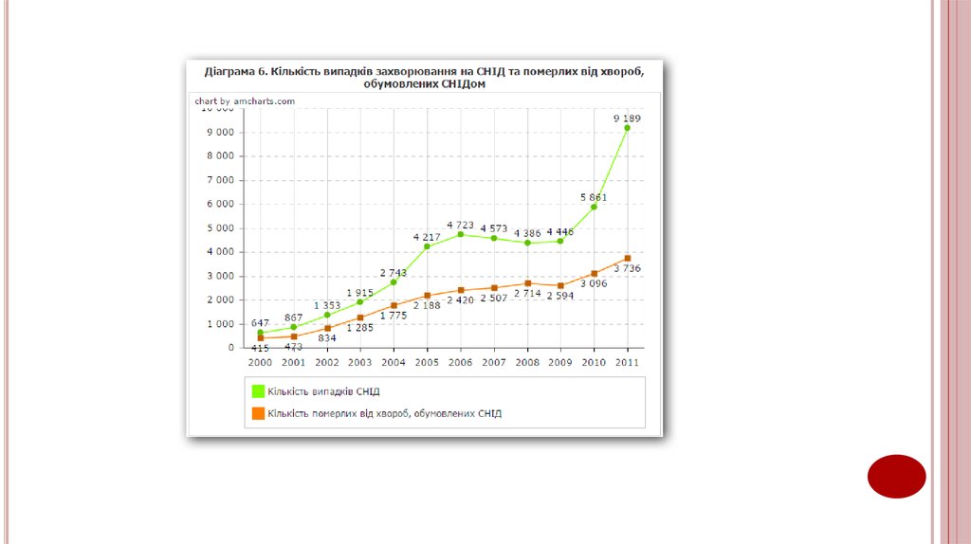This screenshot has width=971, height=544.
Task: Click the green marker labeled 4 217
Action: point(427,246)
